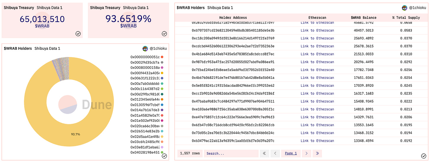Click the avatar icon beside @1chioku in the pie chart panel
The width and height of the screenshot is (430, 162).
coord(145,49)
